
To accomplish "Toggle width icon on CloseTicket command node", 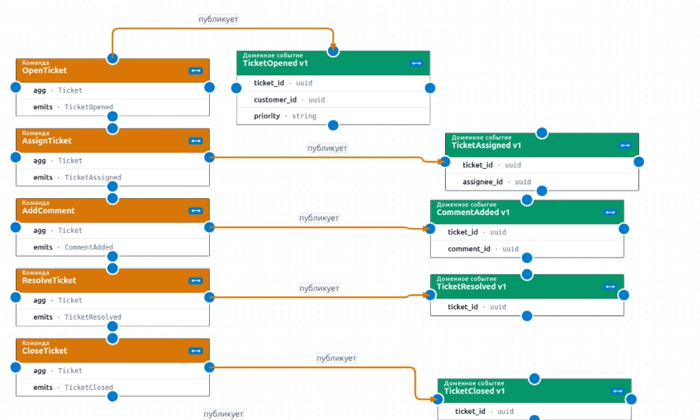I will (x=196, y=351).
